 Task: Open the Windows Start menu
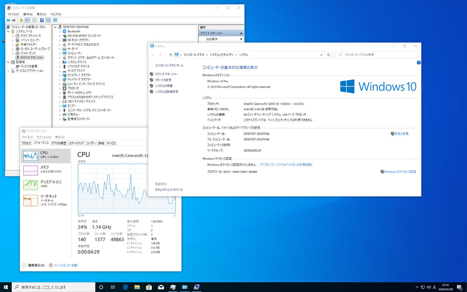click(x=6, y=287)
